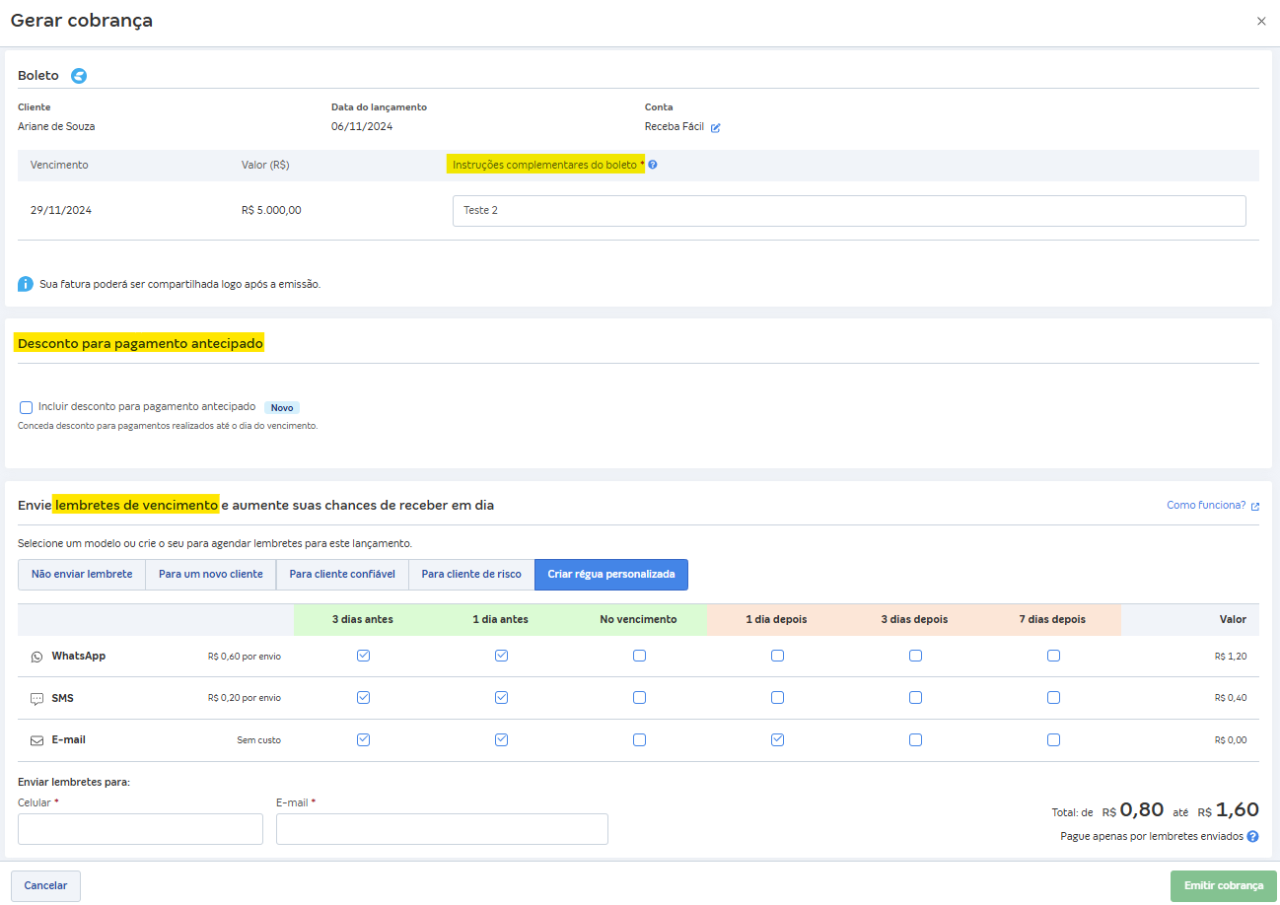The image size is (1280, 905).
Task: Uncheck E-mail 1 dia depois
Action: point(777,739)
